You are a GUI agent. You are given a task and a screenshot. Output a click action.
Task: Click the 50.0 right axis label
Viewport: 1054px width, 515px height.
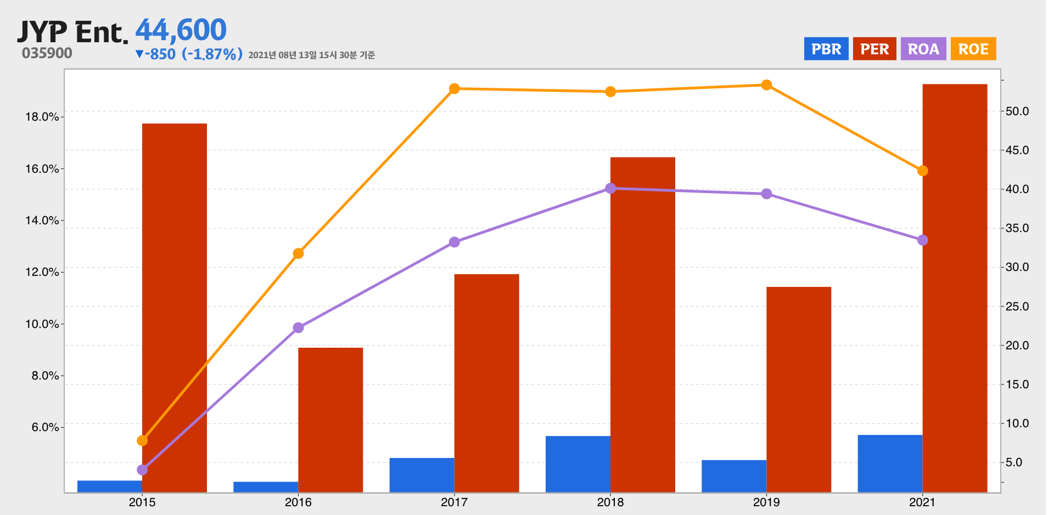(1017, 111)
